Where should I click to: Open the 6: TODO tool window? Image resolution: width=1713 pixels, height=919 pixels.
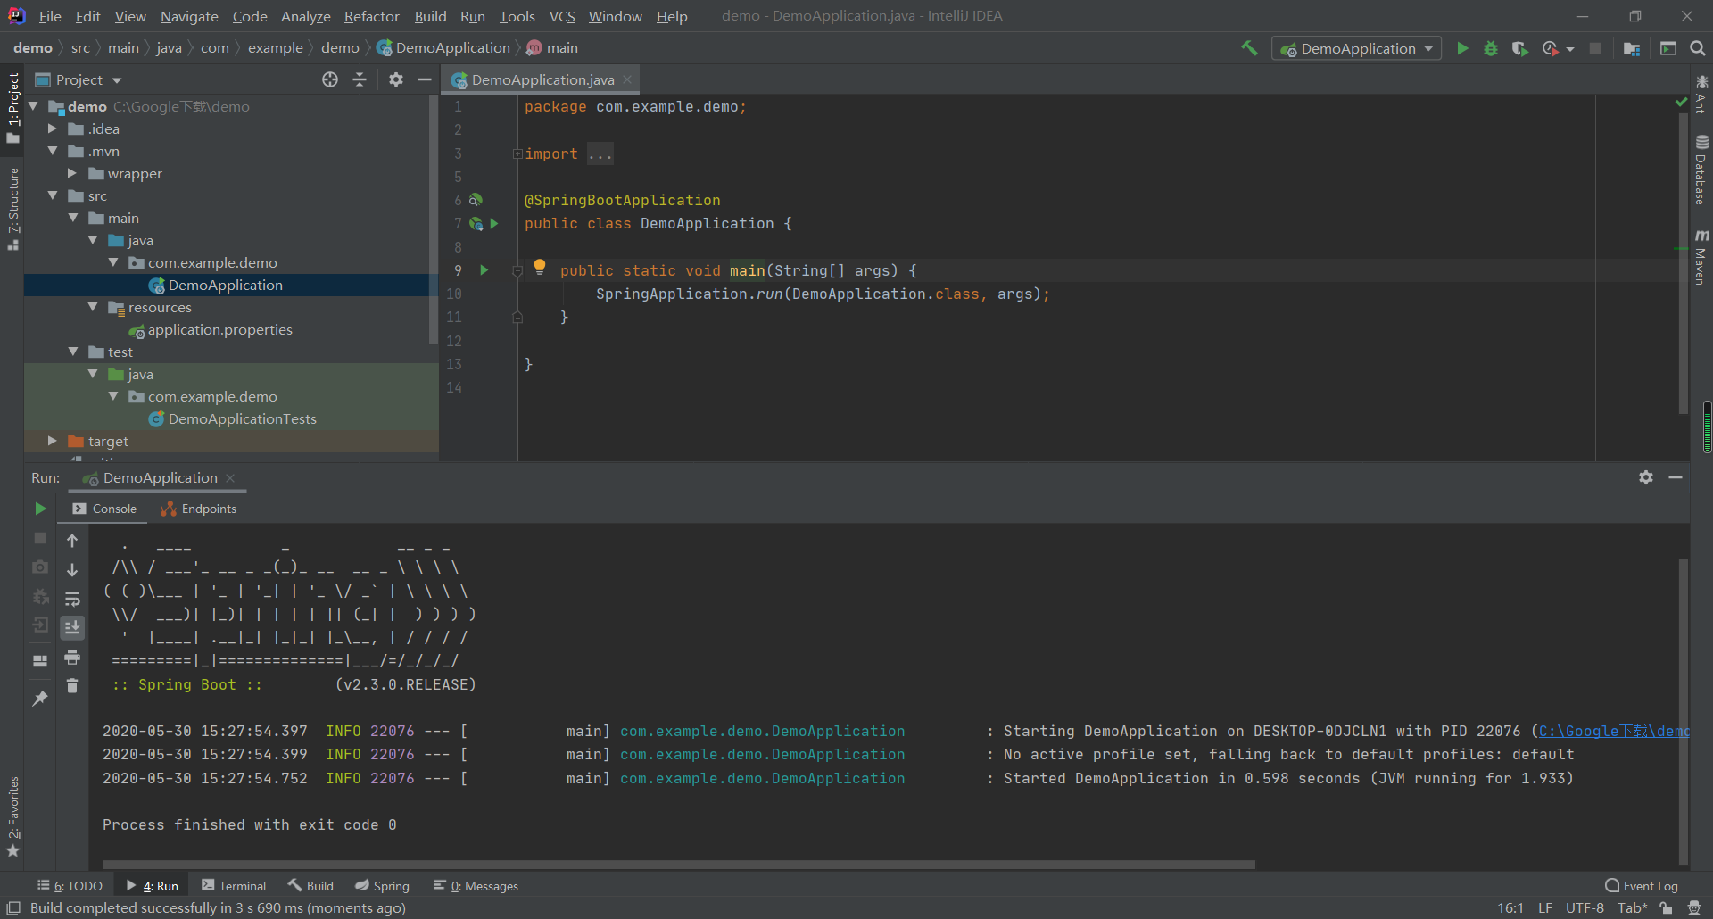(x=70, y=886)
